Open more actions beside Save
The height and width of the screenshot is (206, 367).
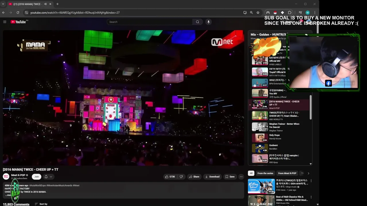coord(241,177)
